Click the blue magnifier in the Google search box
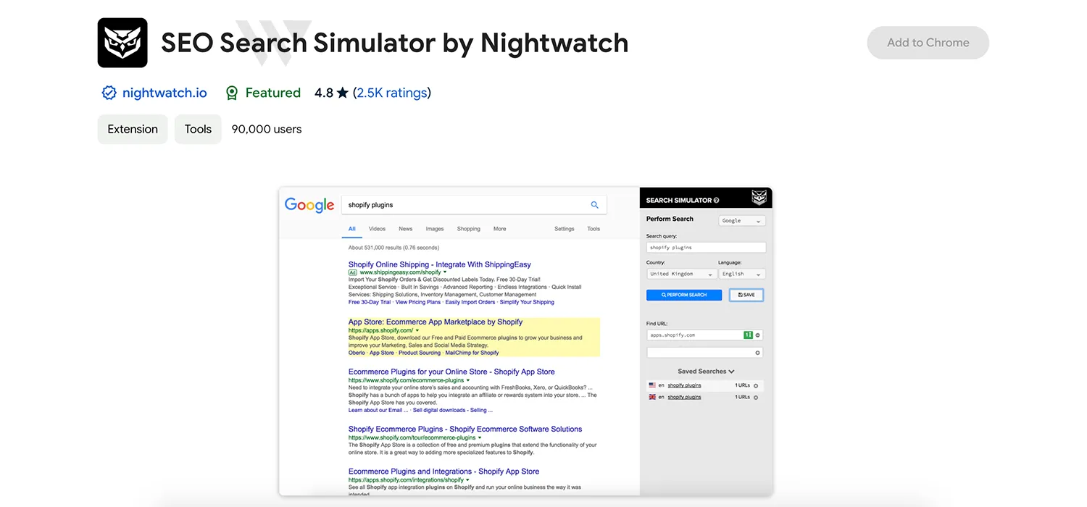Screen dimensions: 1087x507 [x=595, y=205]
